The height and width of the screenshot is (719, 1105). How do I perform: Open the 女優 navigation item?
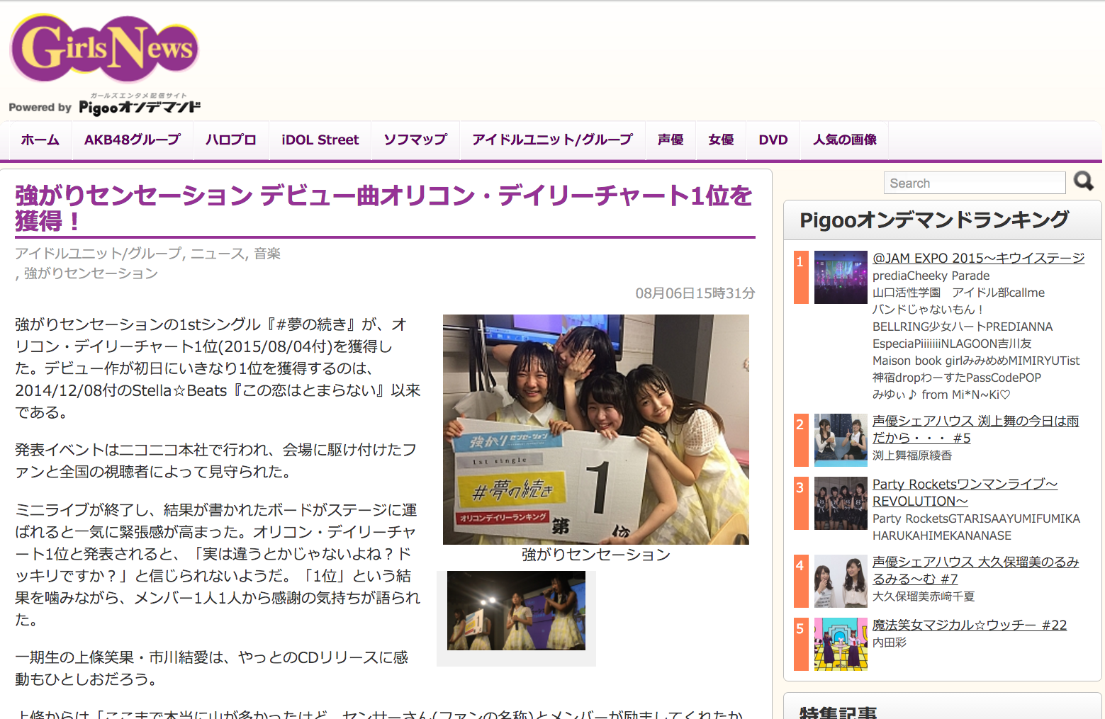[x=722, y=140]
